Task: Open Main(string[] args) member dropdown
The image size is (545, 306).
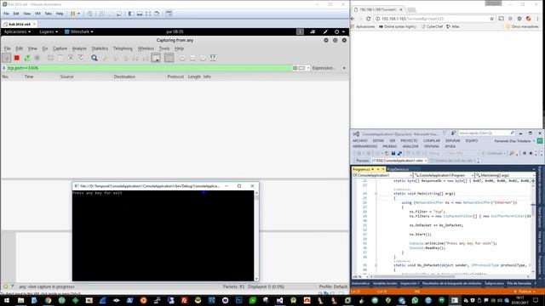Action: point(505,176)
